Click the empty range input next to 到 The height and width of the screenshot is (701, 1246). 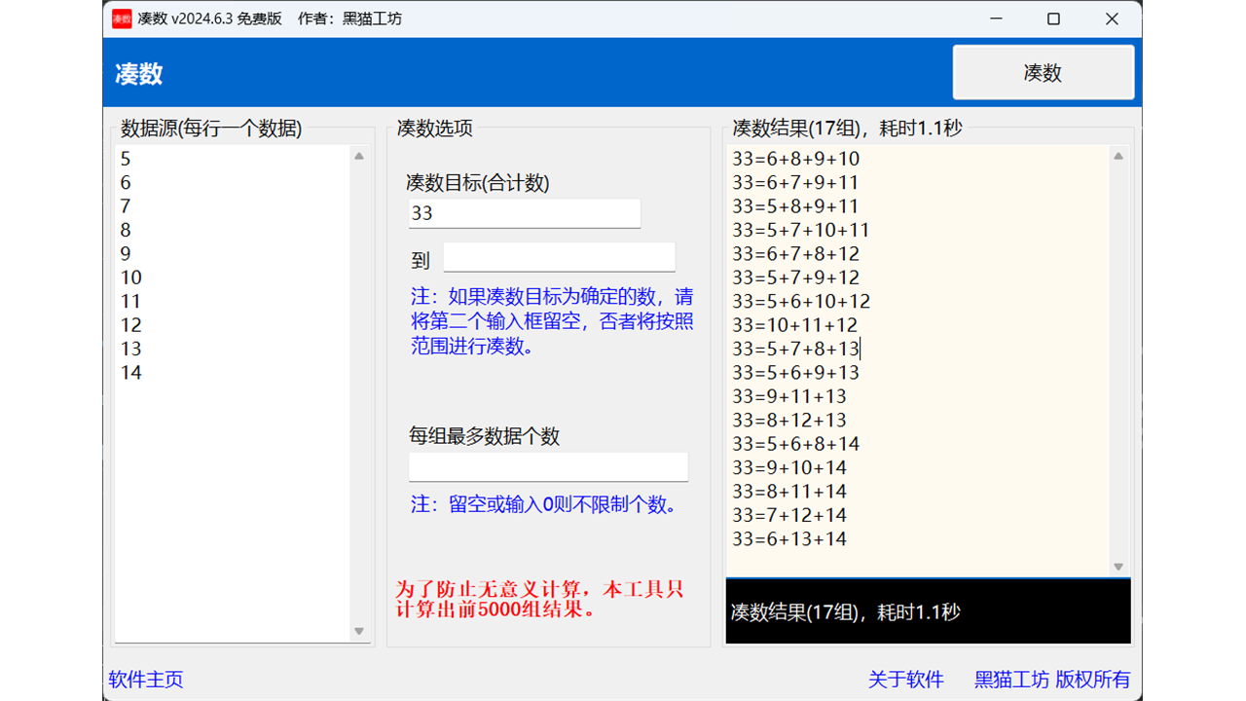click(x=560, y=257)
